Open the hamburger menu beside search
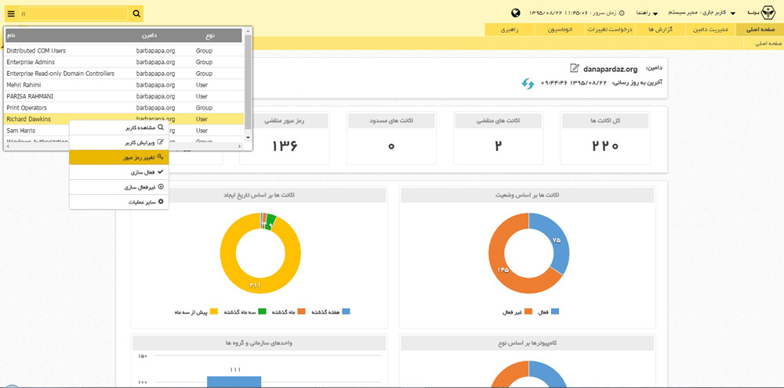Viewport: 784px width, 388px height. click(11, 13)
